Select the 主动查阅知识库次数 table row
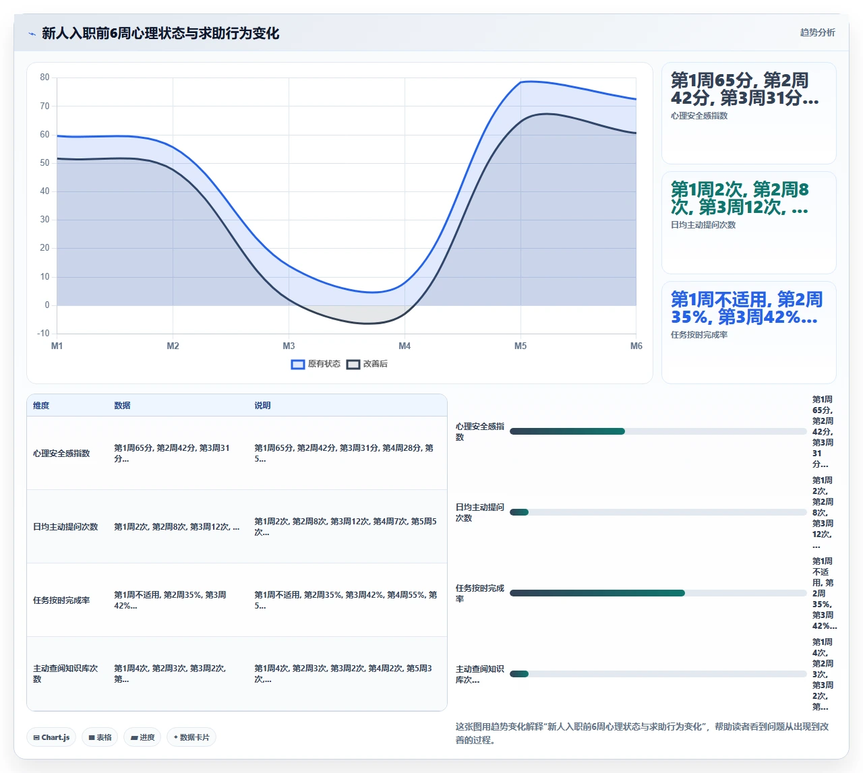 237,673
